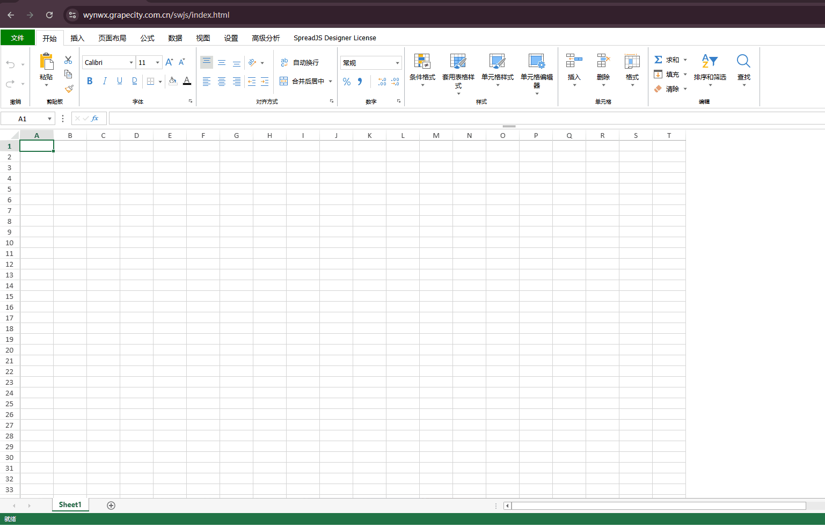Toggle double underline formatting
The image size is (825, 527).
(135, 81)
